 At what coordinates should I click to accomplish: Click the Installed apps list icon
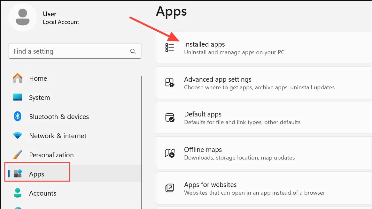pos(170,48)
